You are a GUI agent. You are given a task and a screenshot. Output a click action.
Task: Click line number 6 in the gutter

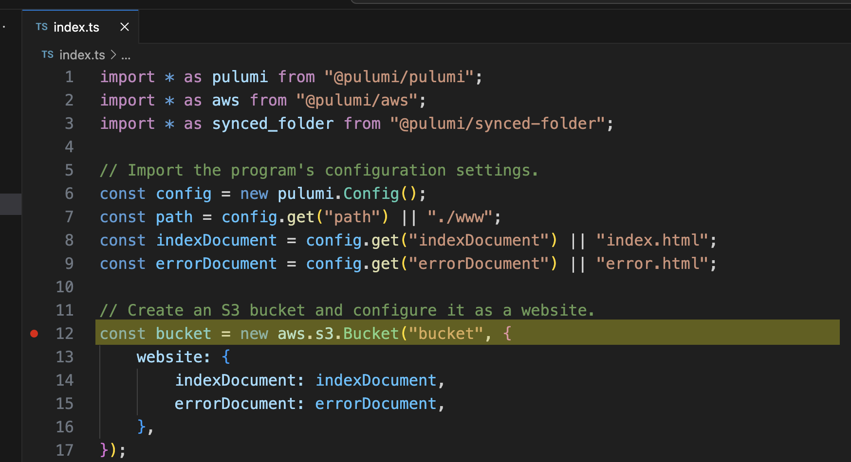[69, 194]
